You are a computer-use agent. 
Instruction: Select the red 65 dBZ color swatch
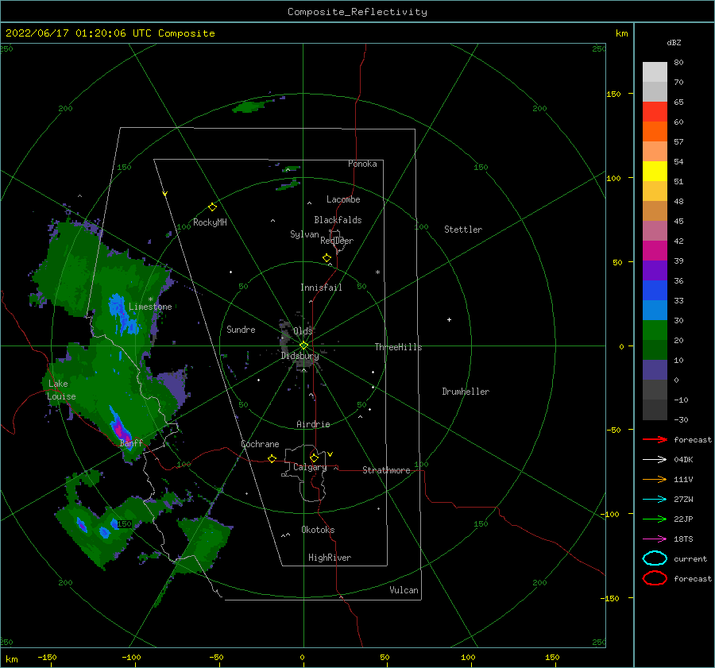(x=655, y=111)
